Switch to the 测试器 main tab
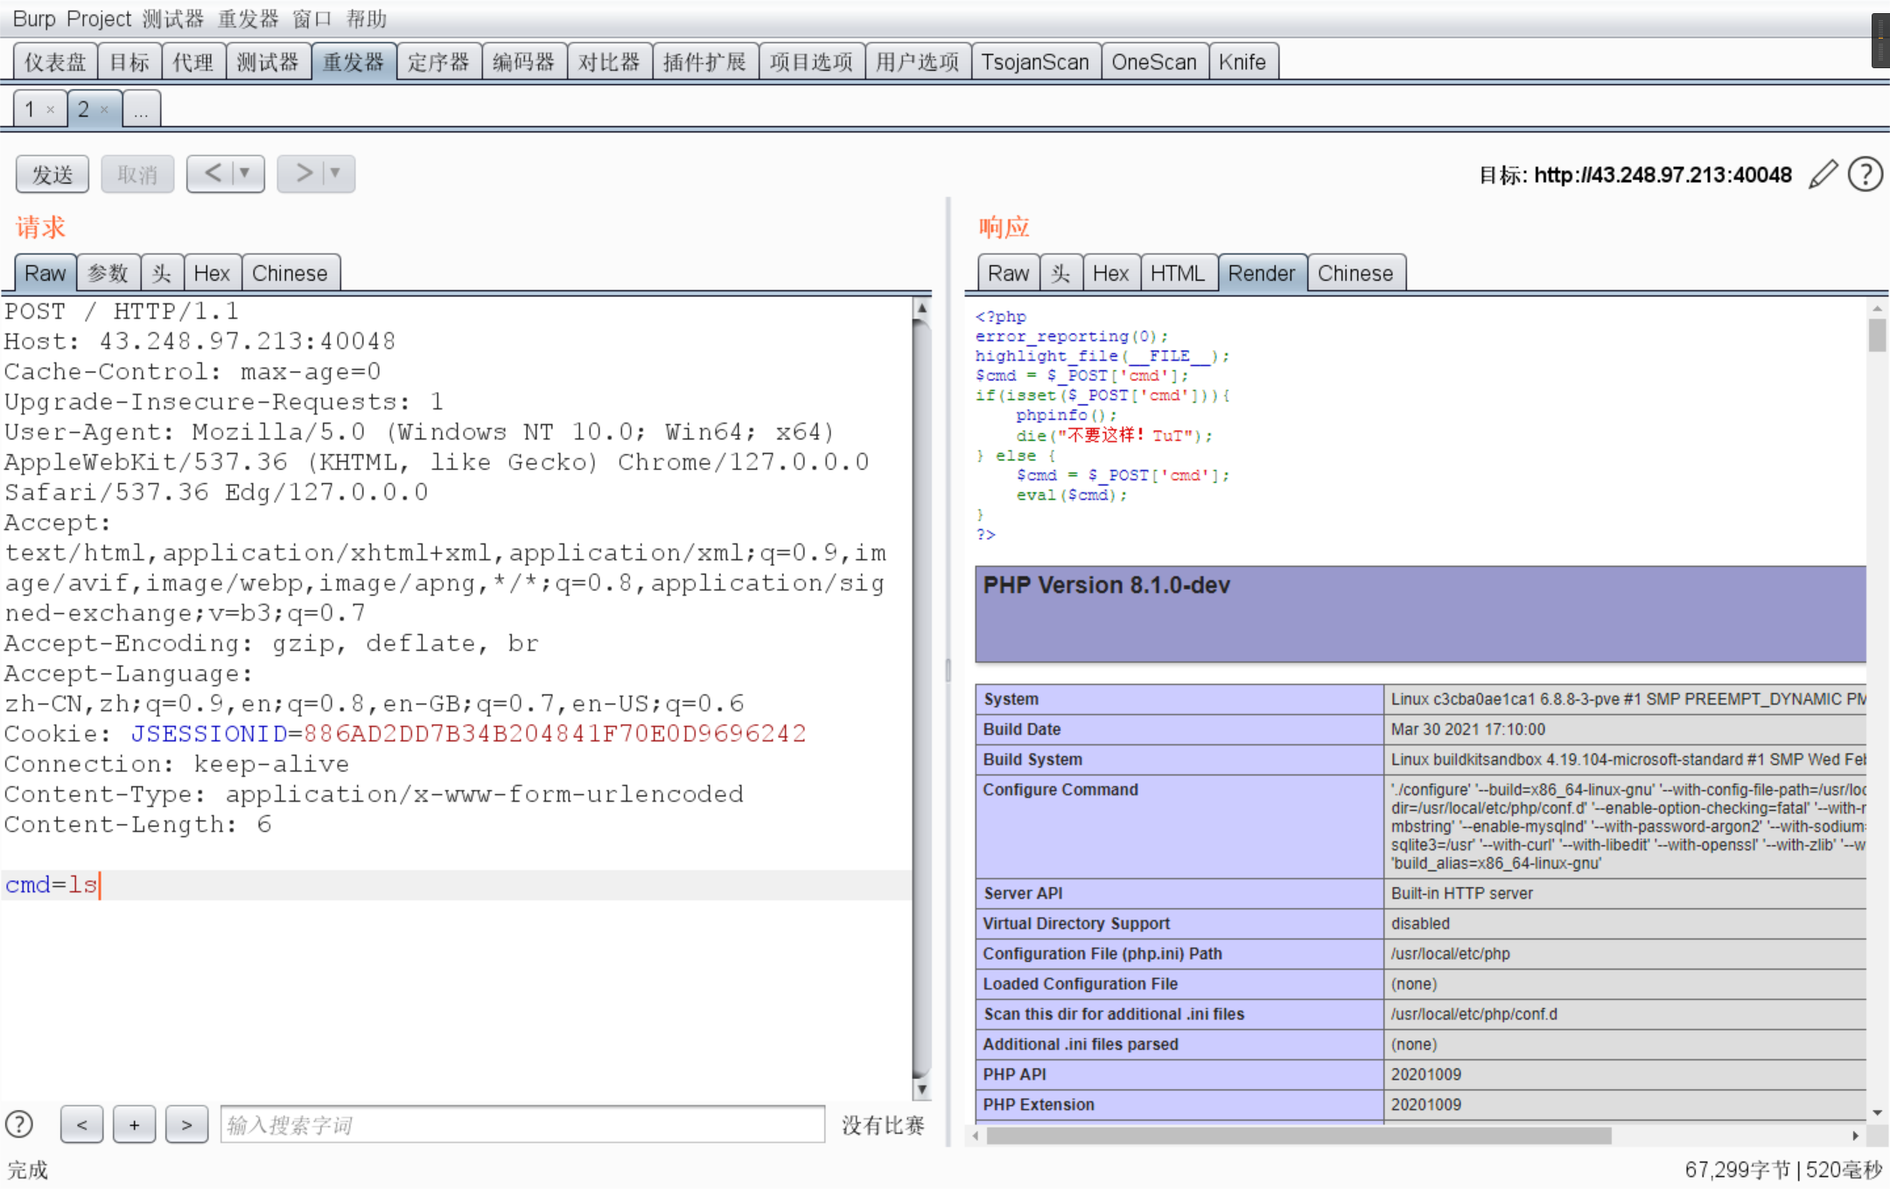Screen dimensions: 1890x1189 (x=268, y=62)
